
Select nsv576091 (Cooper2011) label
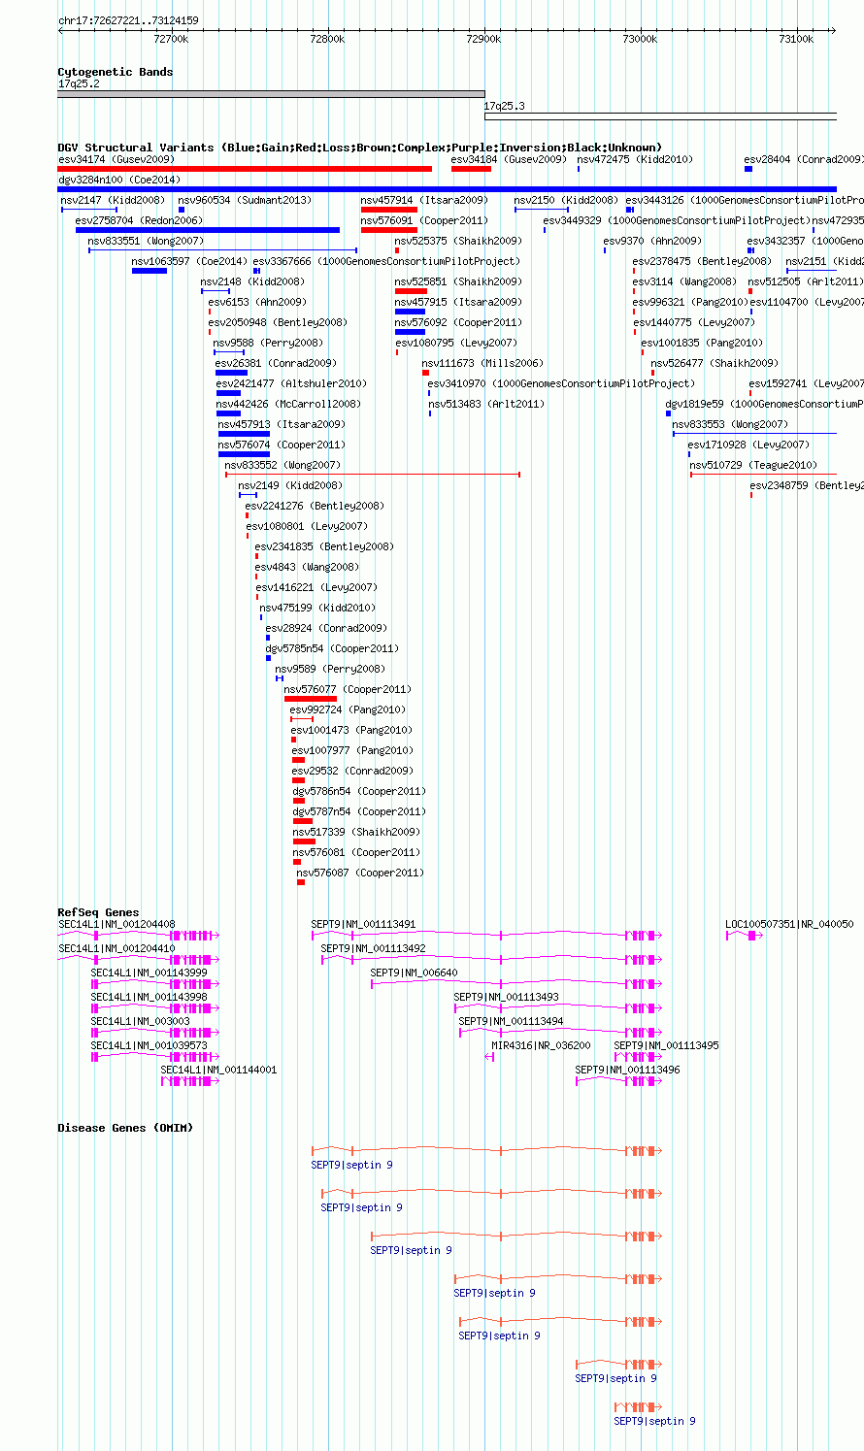(x=424, y=220)
